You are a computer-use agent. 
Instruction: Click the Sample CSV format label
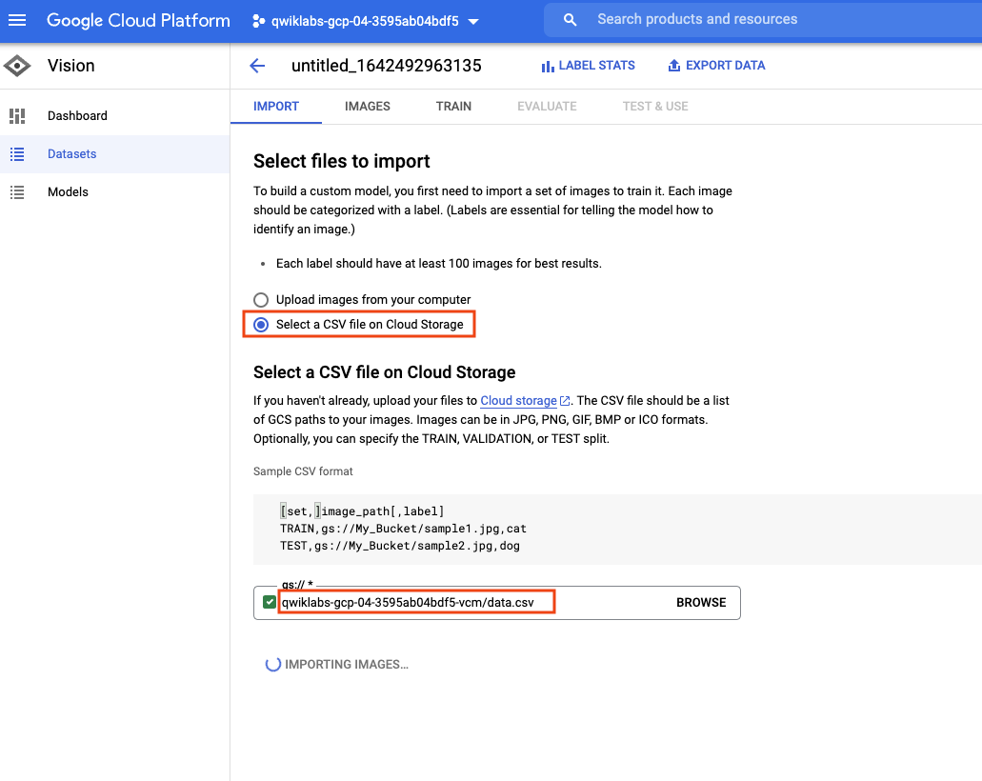[303, 471]
